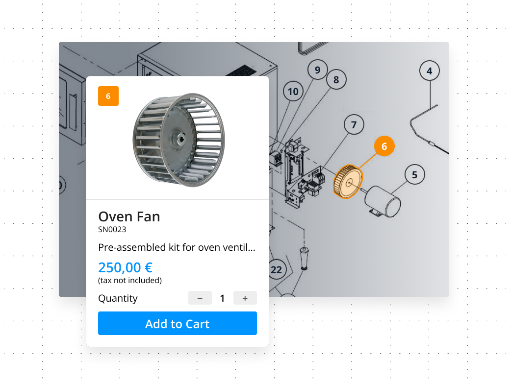Click the Add to Cart button
The height and width of the screenshot is (382, 510).
(177, 323)
